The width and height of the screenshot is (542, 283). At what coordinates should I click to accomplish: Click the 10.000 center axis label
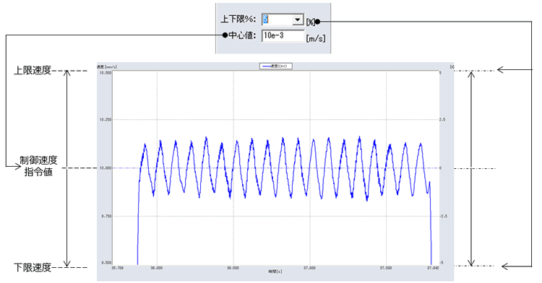tap(106, 168)
